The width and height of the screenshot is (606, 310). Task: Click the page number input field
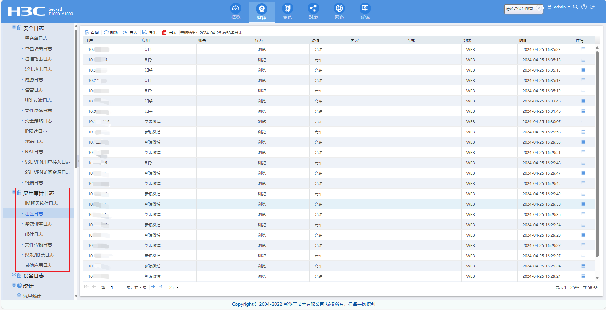click(116, 287)
